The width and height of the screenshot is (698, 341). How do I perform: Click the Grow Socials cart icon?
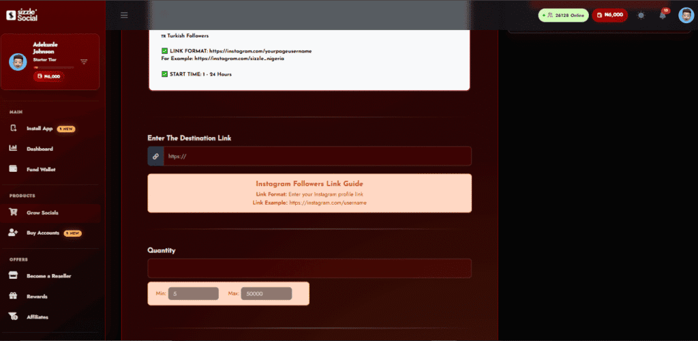(14, 212)
